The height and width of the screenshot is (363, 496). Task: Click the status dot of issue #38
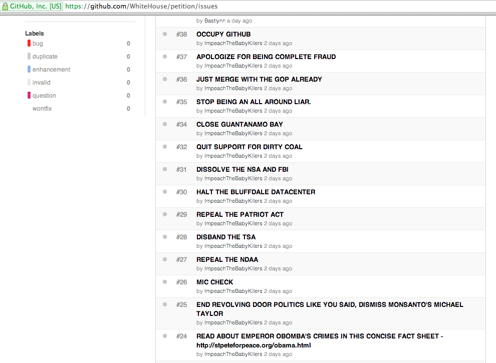[x=165, y=34]
